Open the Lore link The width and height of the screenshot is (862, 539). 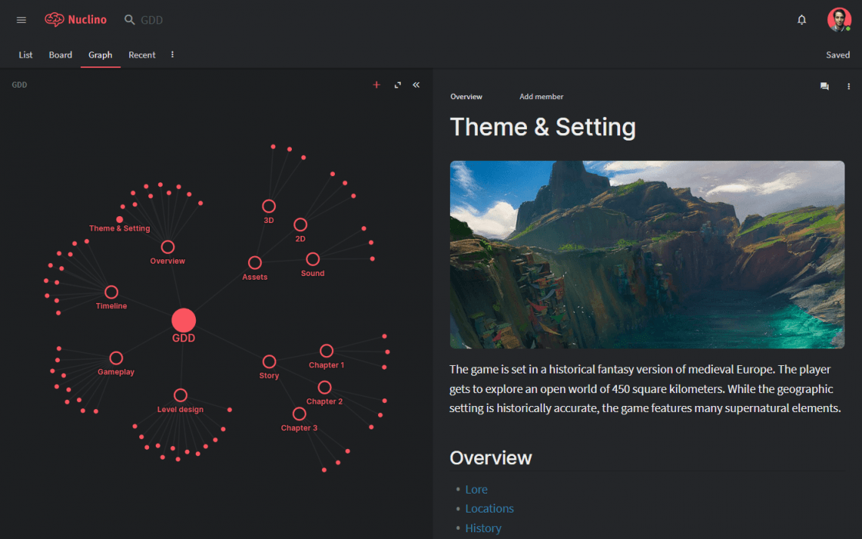click(476, 489)
